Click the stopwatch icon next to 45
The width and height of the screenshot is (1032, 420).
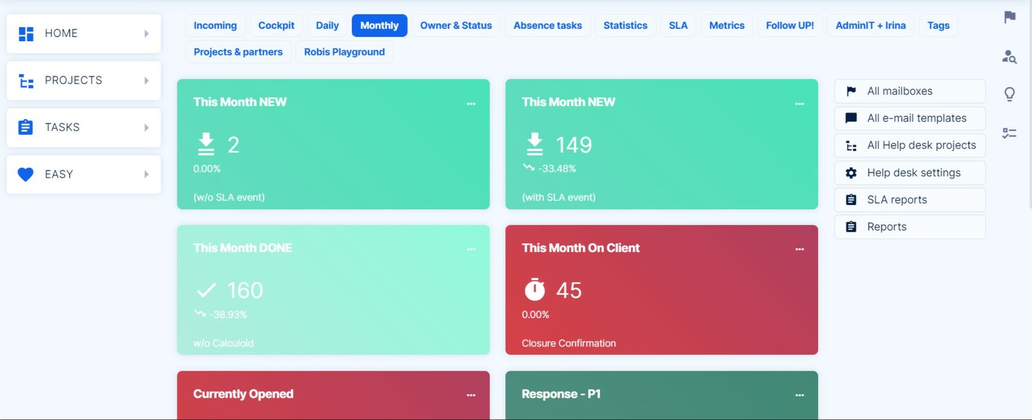[x=534, y=289]
